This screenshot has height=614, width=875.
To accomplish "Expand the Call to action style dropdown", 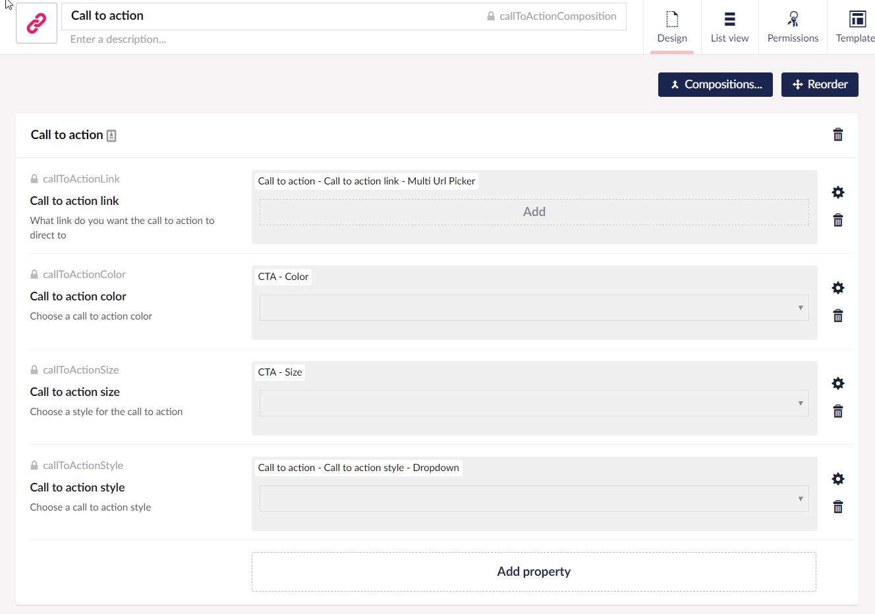I will click(534, 499).
